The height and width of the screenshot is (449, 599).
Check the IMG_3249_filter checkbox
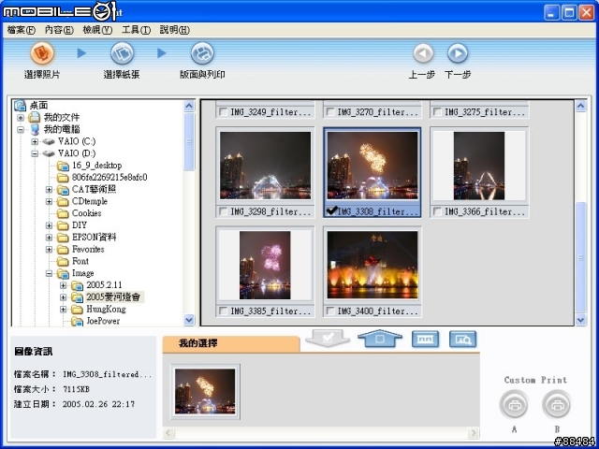(x=223, y=112)
